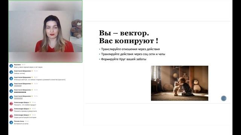Screen dimensions: 241x135
Task: Click chat message 'Блин у меня черный экран и нет звука'
Action: (x=28, y=67)
